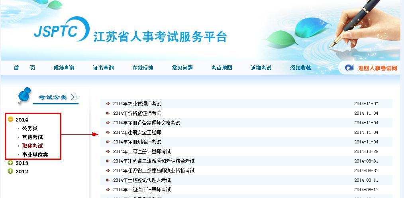The height and width of the screenshot is (198, 404).
Task: Open 2014年江苏省二建增项和考评结合考试 link
Action: click(x=154, y=161)
